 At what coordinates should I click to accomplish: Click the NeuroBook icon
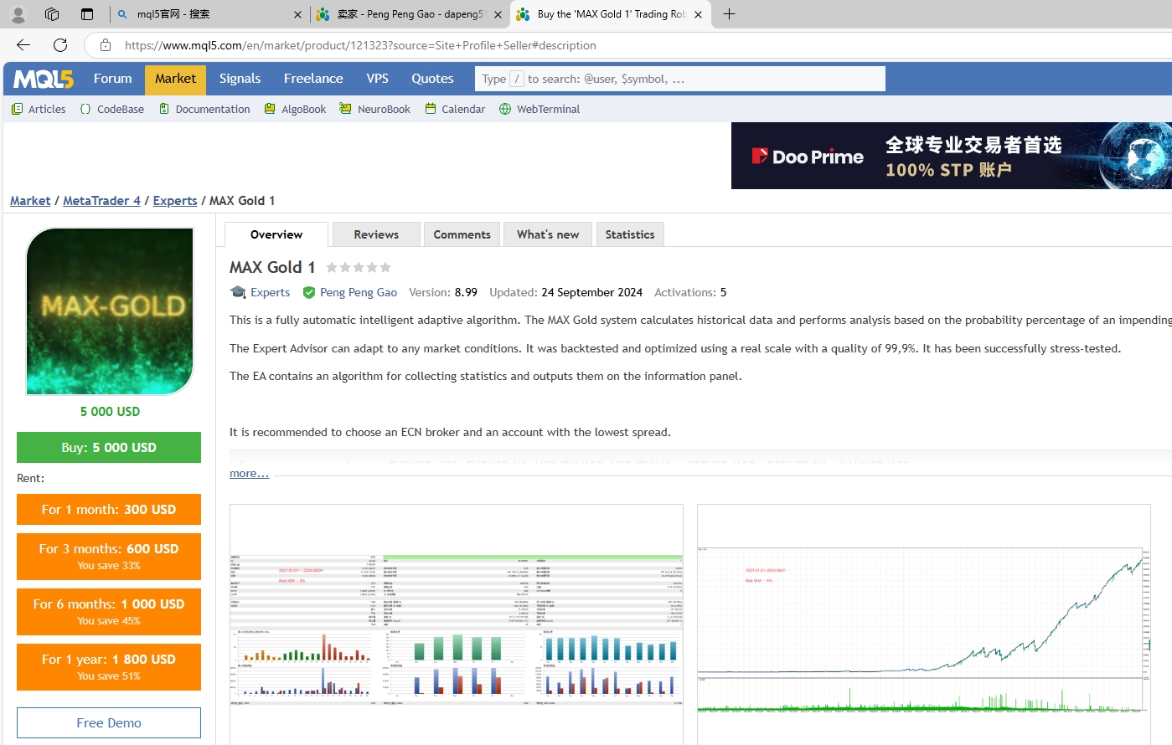(345, 109)
